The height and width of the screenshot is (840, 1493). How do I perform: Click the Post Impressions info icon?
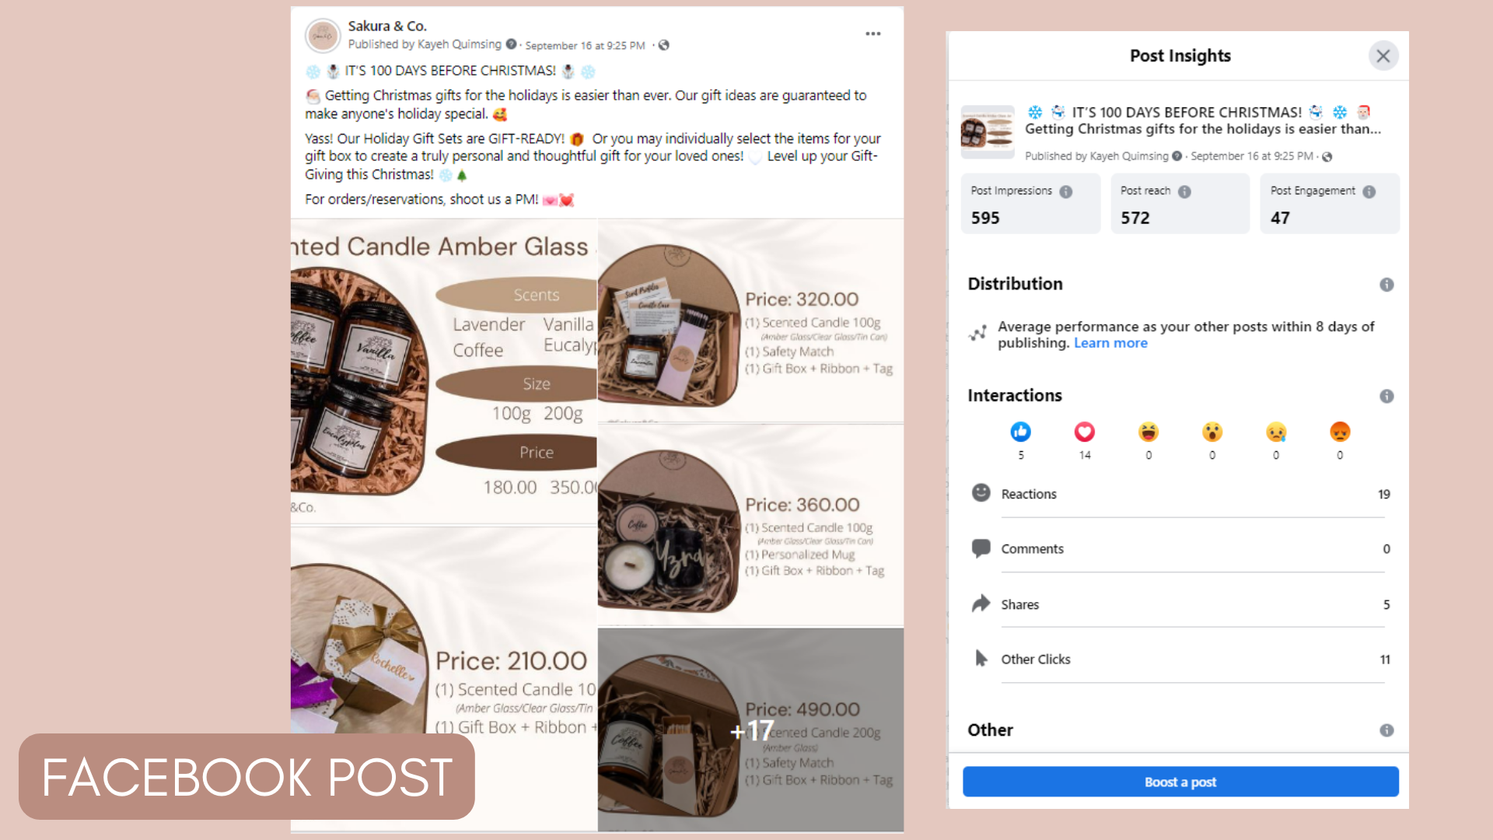pos(1066,192)
